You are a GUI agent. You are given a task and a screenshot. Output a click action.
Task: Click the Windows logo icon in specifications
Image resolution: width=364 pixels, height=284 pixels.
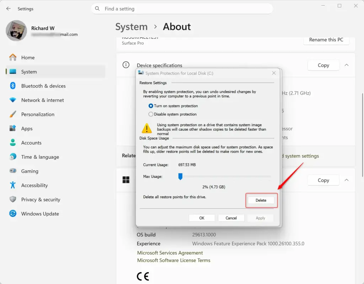(x=126, y=180)
